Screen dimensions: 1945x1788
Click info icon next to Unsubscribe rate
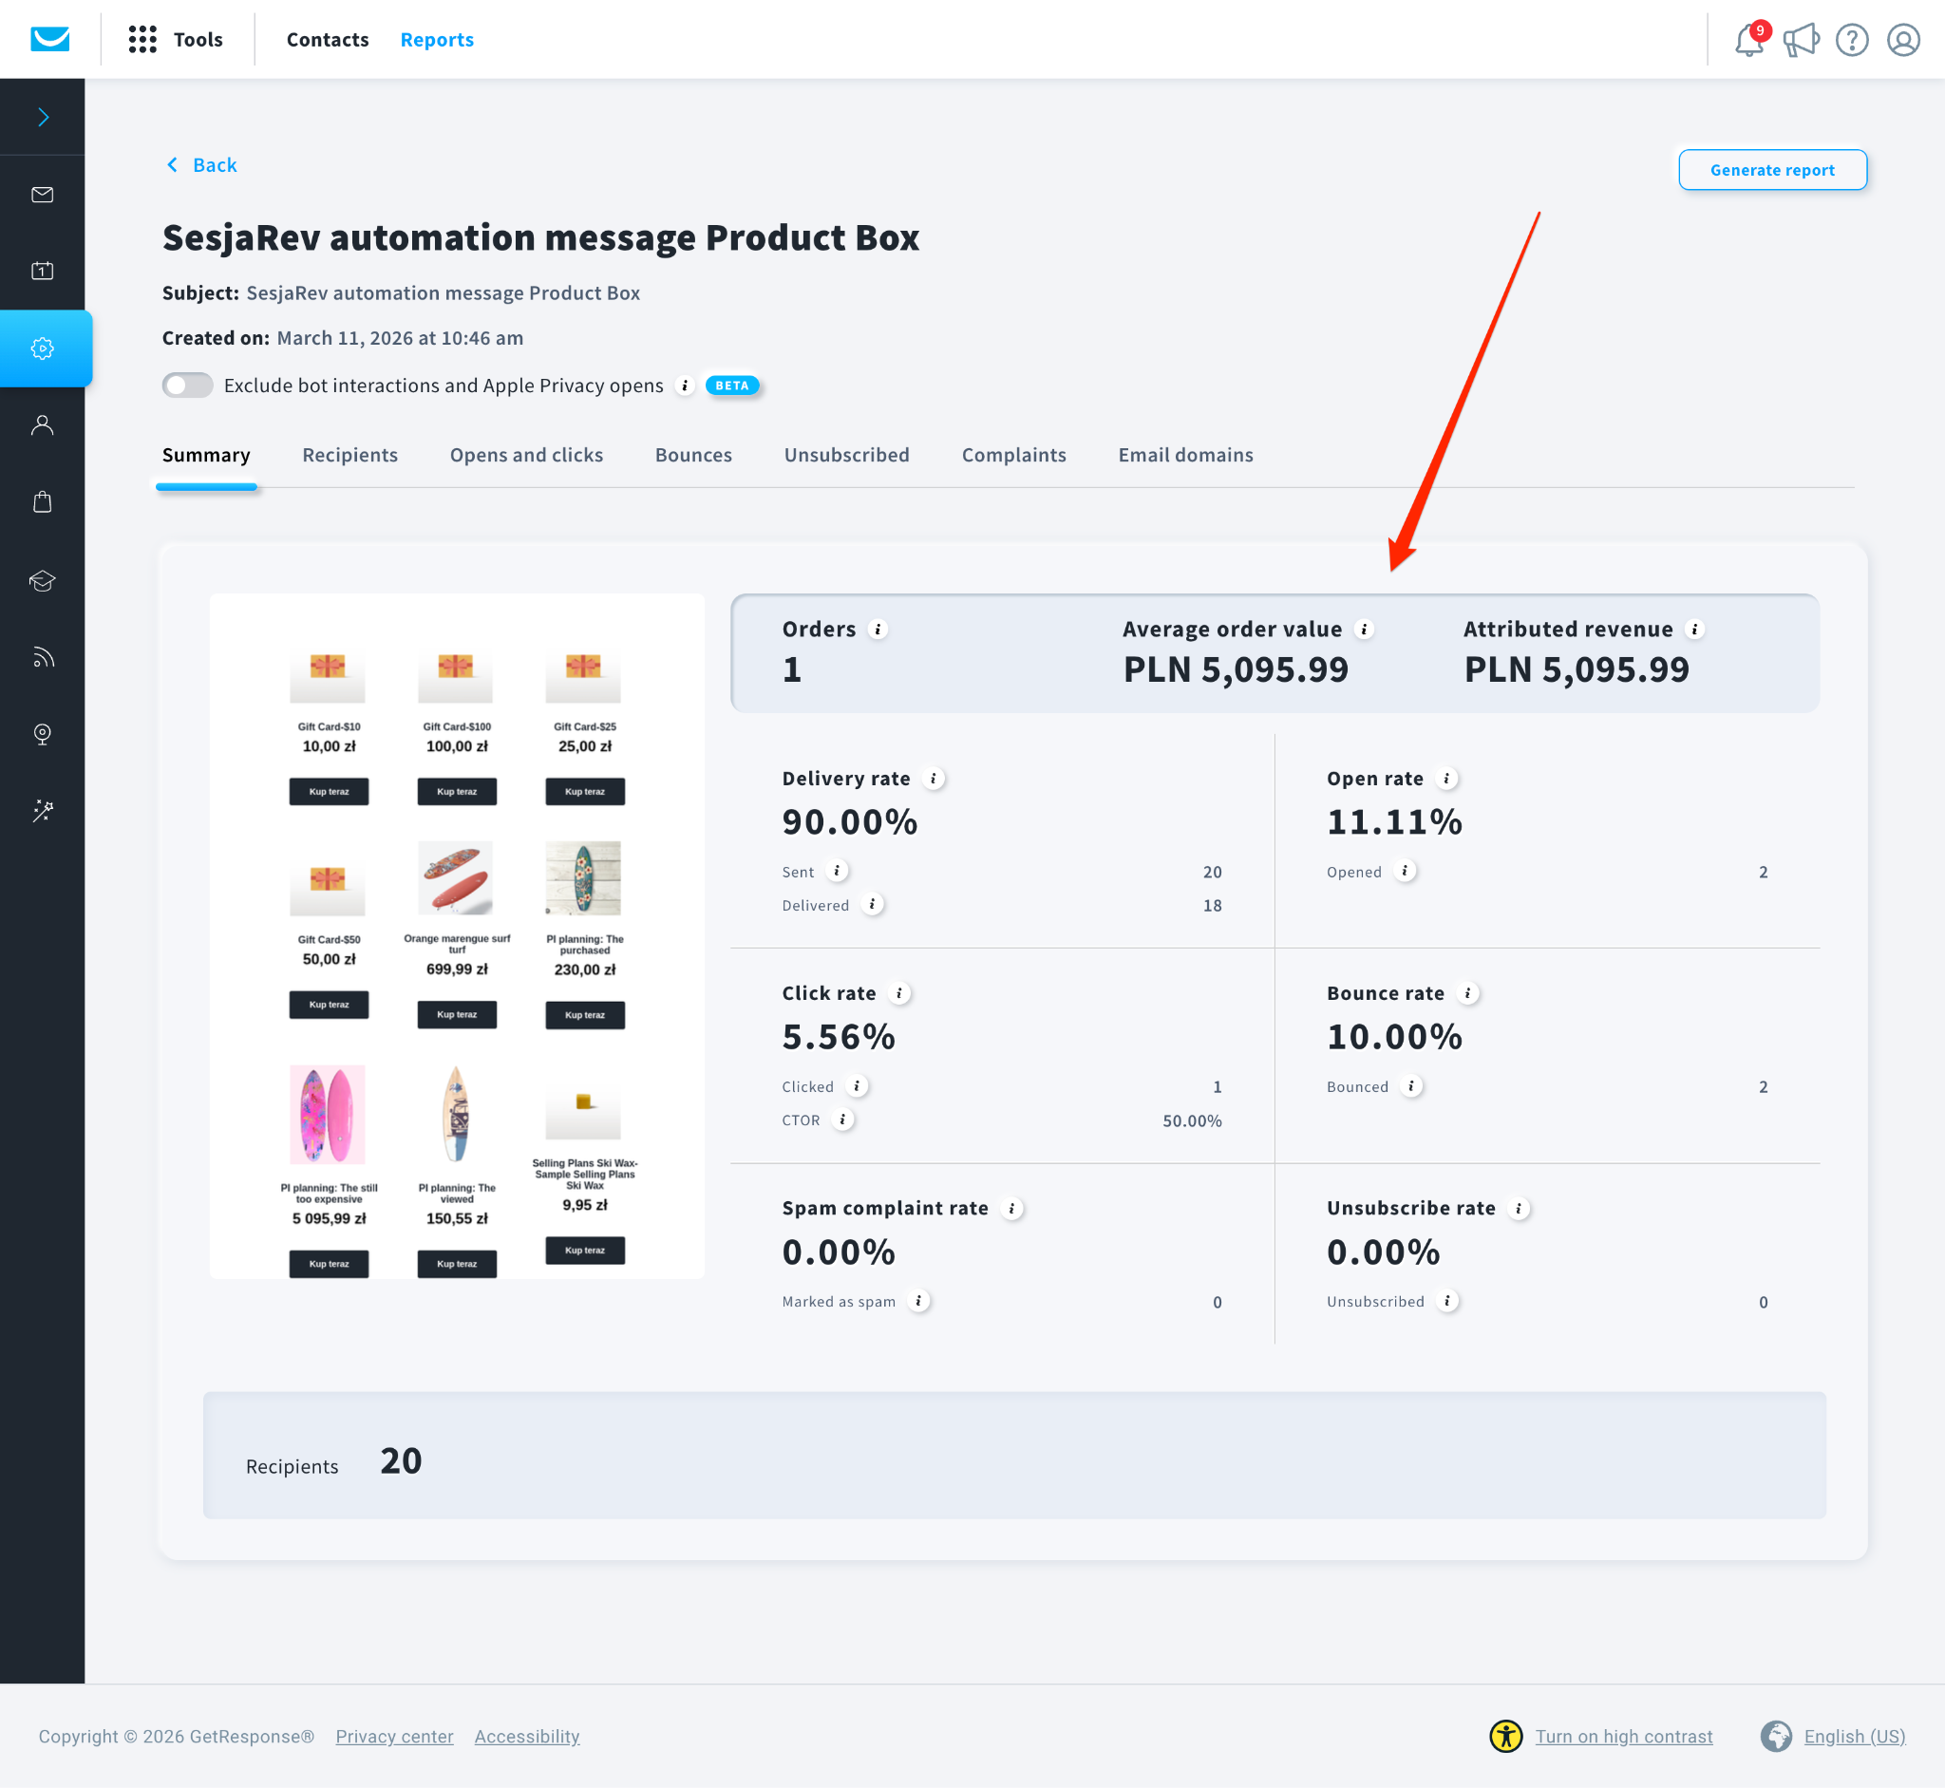(x=1519, y=1209)
